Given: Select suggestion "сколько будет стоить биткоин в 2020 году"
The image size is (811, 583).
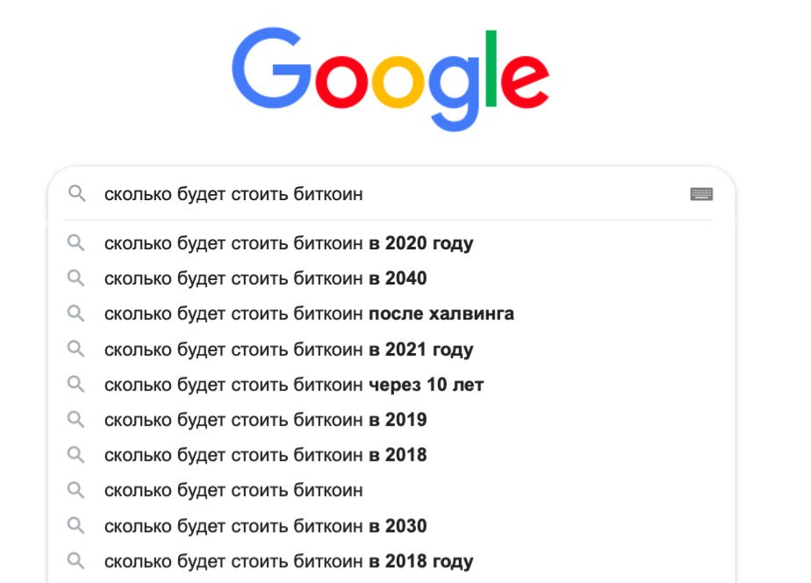Looking at the screenshot, I should tap(288, 243).
